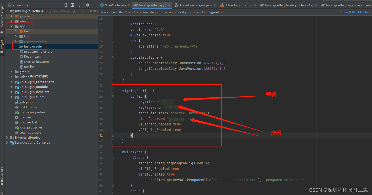
Task: Fold the buildTypes block at line 34
Action: pos(113,152)
